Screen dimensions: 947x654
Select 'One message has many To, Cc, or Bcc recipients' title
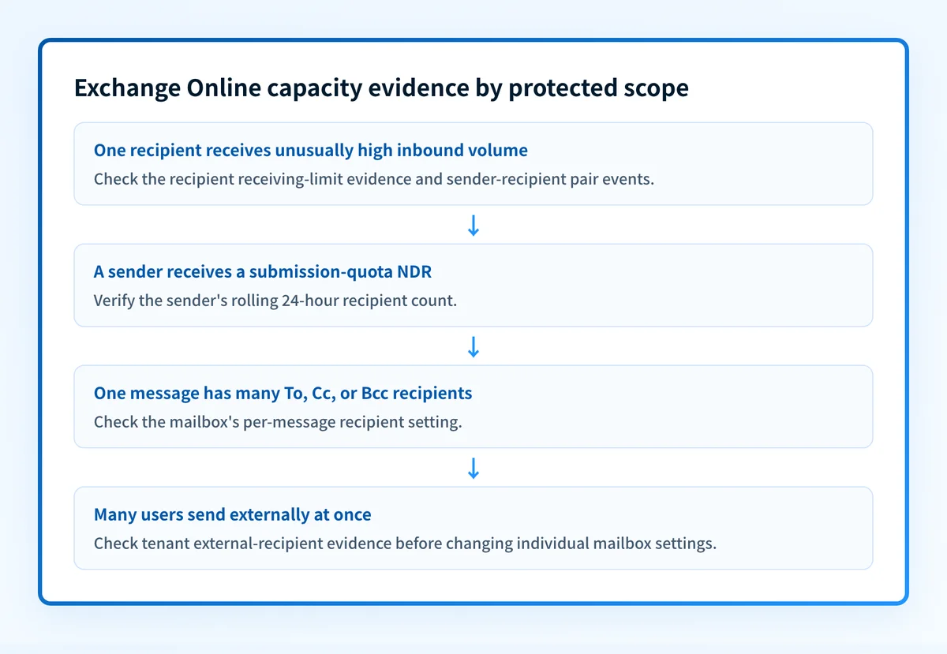283,393
